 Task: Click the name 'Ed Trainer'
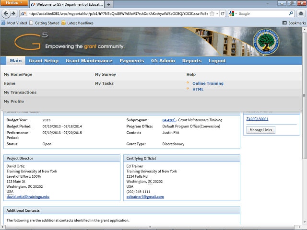[135, 166]
